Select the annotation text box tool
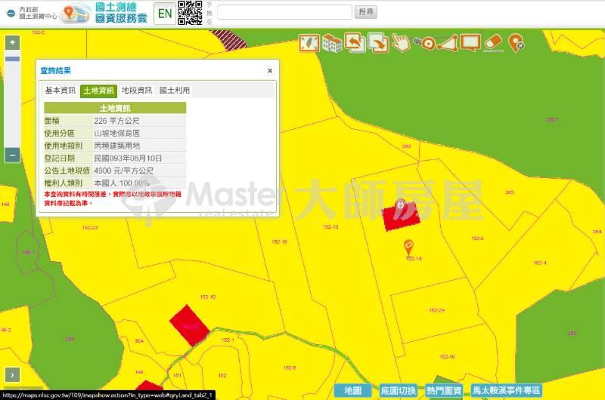 click(x=470, y=42)
